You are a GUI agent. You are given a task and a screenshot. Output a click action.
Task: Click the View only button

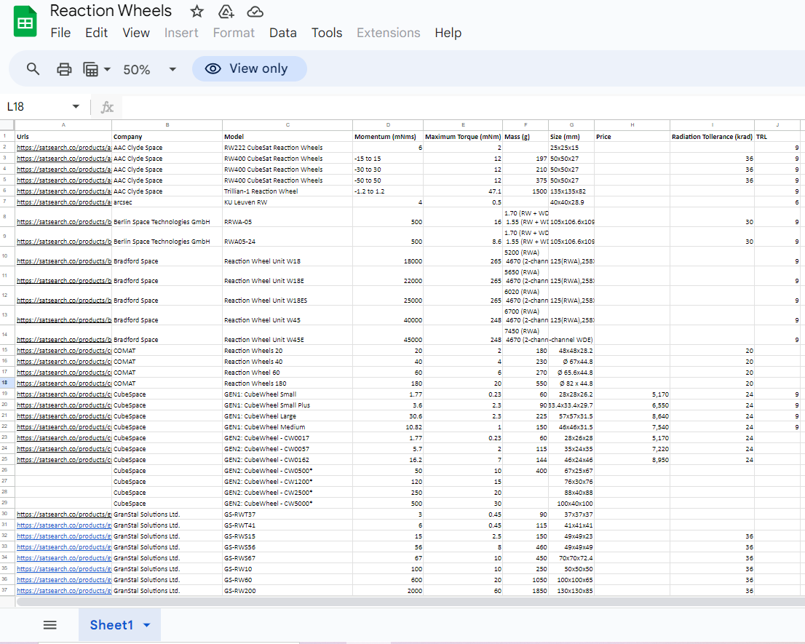tap(250, 68)
